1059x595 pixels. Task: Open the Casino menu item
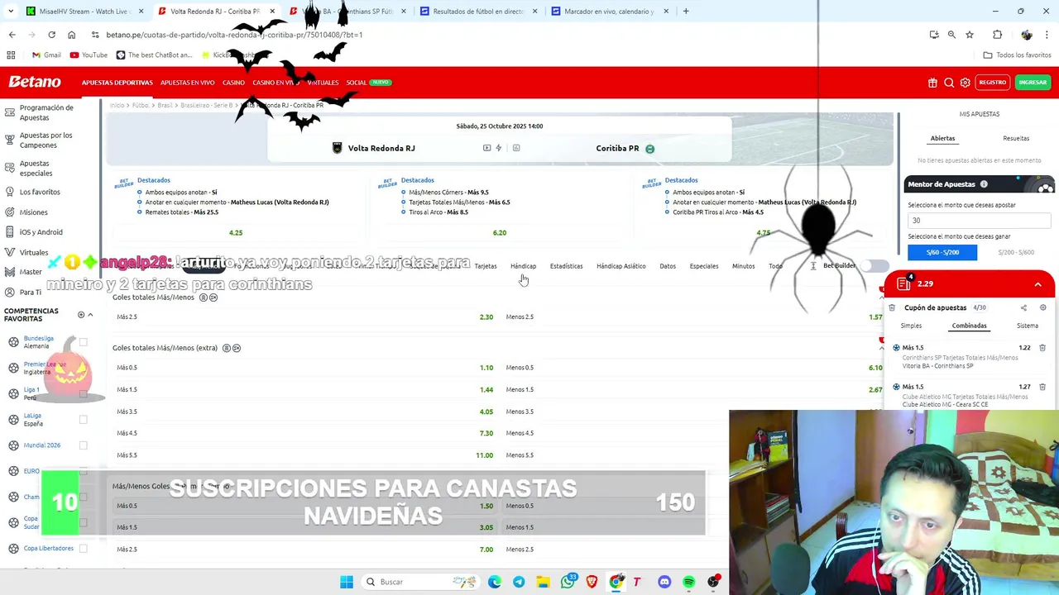point(233,83)
